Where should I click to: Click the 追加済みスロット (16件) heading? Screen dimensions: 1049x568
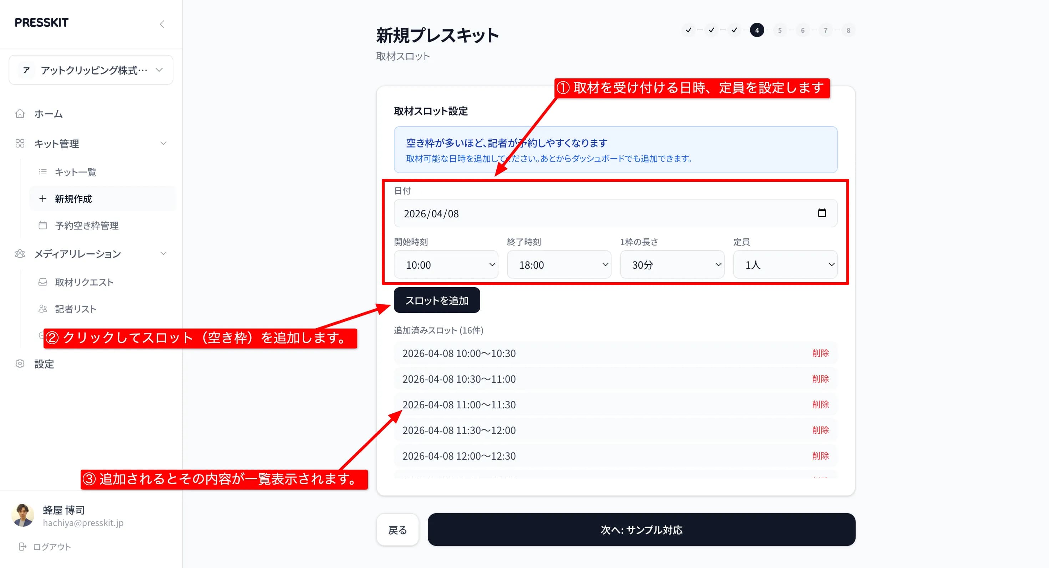[438, 330]
